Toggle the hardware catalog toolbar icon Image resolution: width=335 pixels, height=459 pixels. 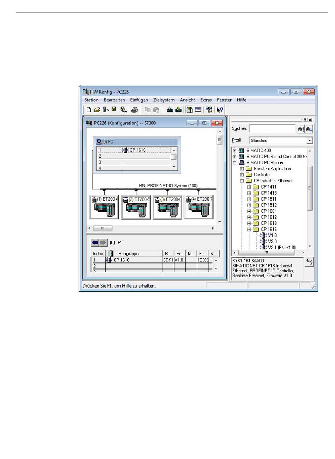click(190, 110)
